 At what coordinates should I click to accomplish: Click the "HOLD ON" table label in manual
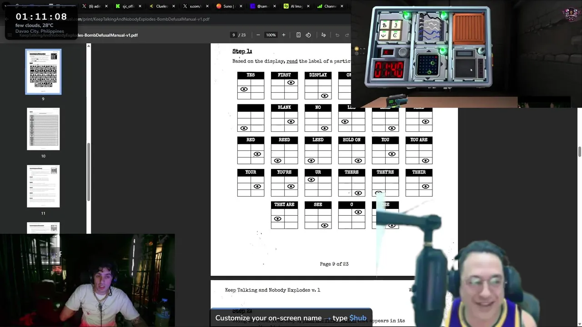click(x=351, y=140)
